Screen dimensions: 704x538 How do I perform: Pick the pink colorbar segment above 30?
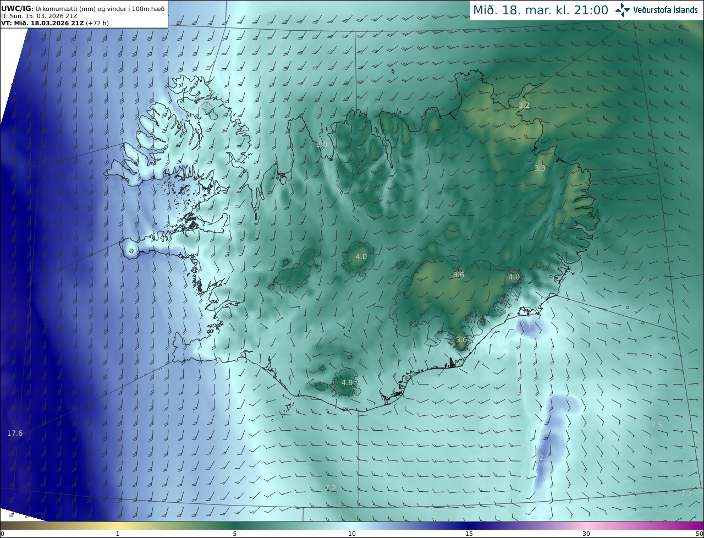tap(586, 525)
